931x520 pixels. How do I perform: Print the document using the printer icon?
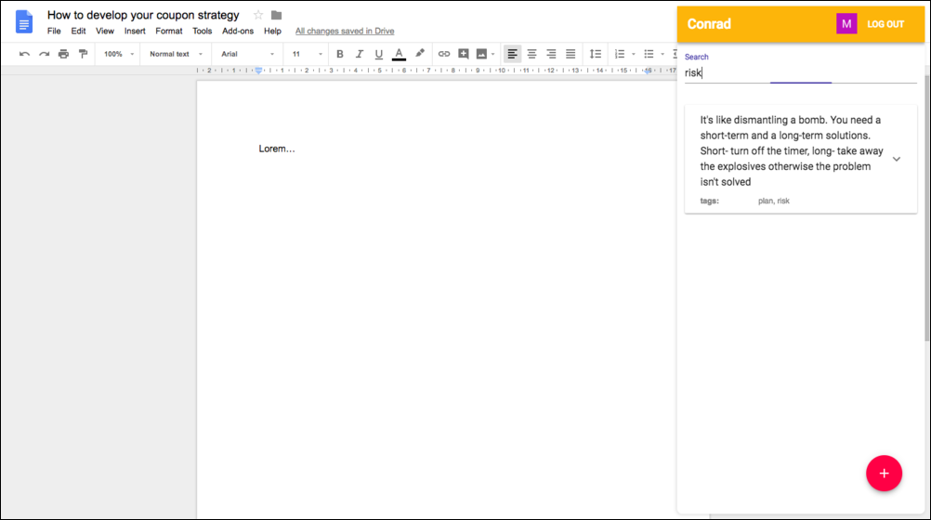coord(63,54)
